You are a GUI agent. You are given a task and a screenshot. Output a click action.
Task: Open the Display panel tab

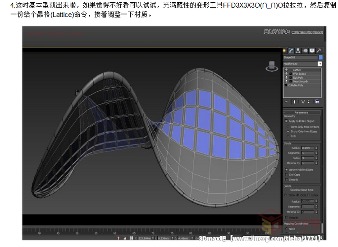pos(312,50)
